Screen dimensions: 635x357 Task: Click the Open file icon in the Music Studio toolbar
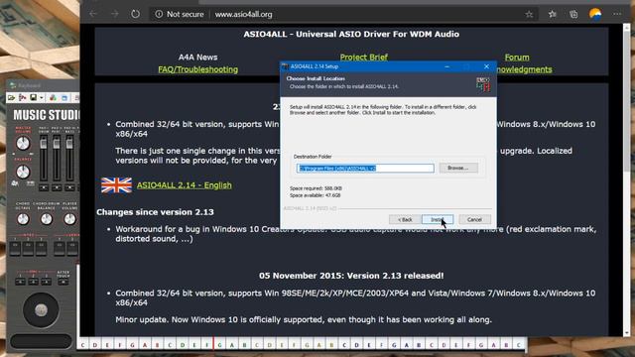point(11,97)
